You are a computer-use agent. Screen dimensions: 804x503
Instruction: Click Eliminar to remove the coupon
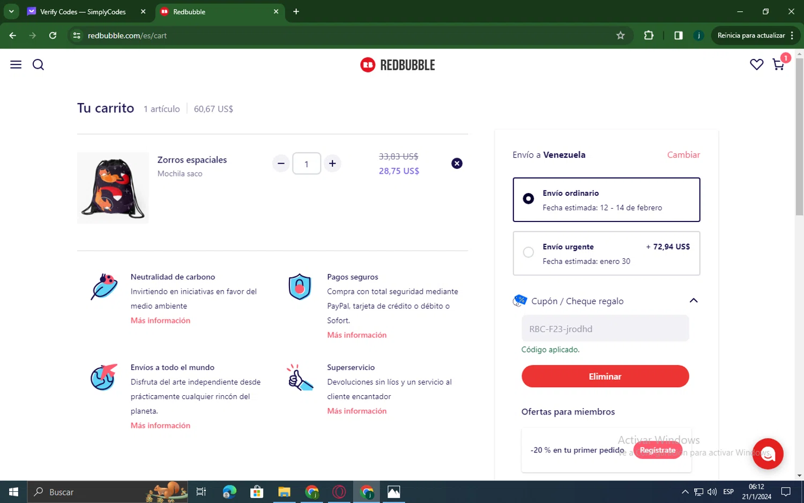pos(605,376)
